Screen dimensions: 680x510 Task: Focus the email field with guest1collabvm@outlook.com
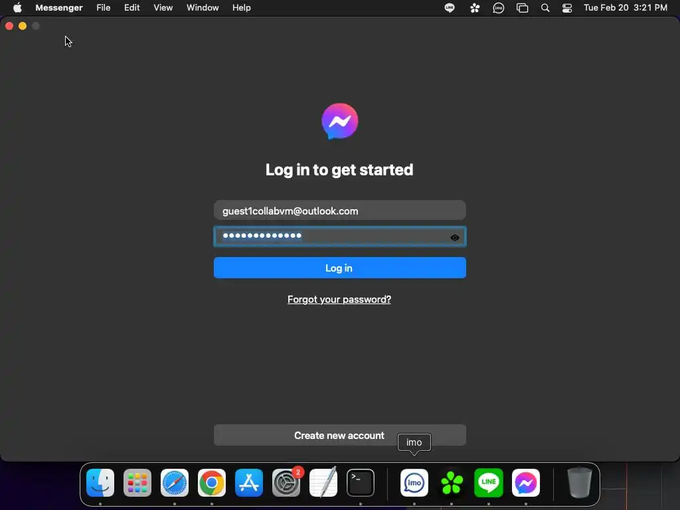(x=339, y=211)
